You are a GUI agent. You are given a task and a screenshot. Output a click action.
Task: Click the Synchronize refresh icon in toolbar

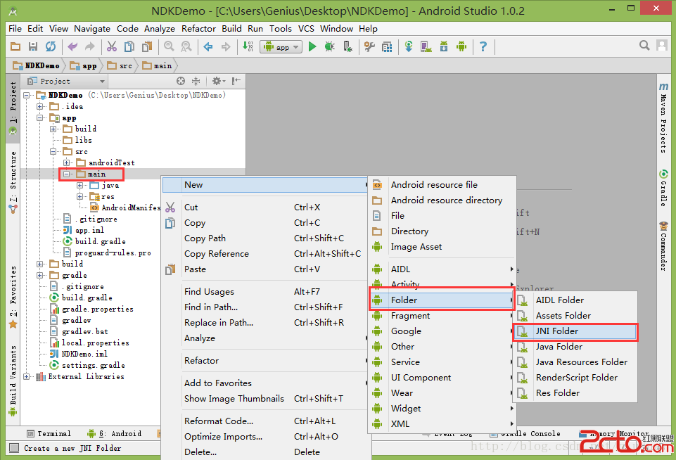pyautogui.click(x=51, y=47)
